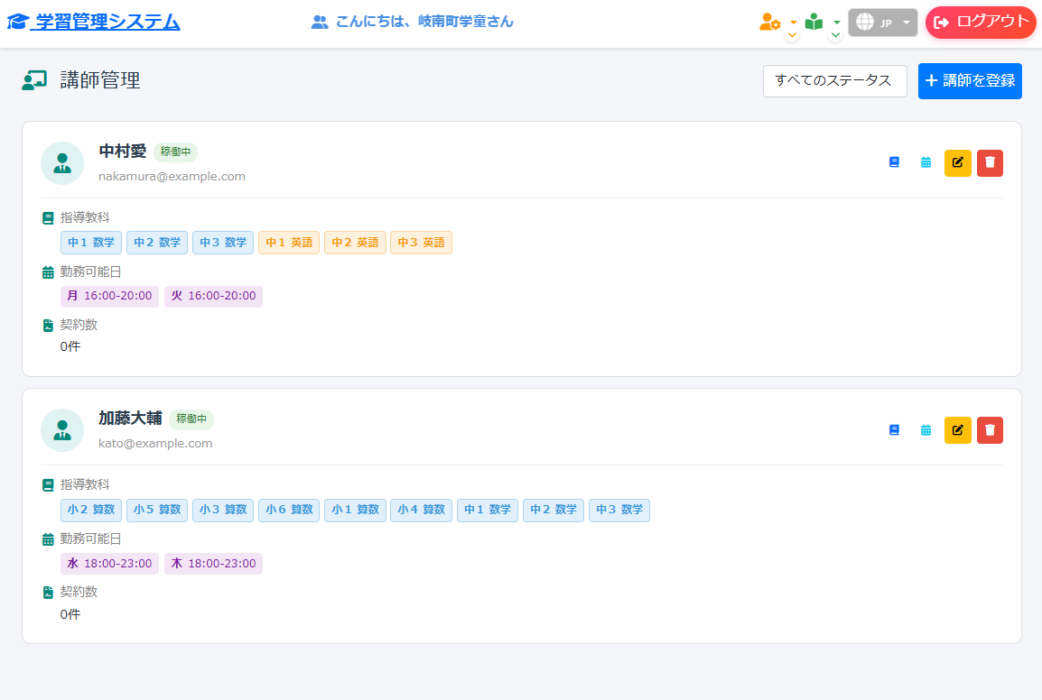
Task: Click the 中2 英語 subject tag
Action: pyautogui.click(x=355, y=243)
